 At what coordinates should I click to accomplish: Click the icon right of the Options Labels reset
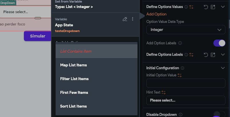(213, 55)
